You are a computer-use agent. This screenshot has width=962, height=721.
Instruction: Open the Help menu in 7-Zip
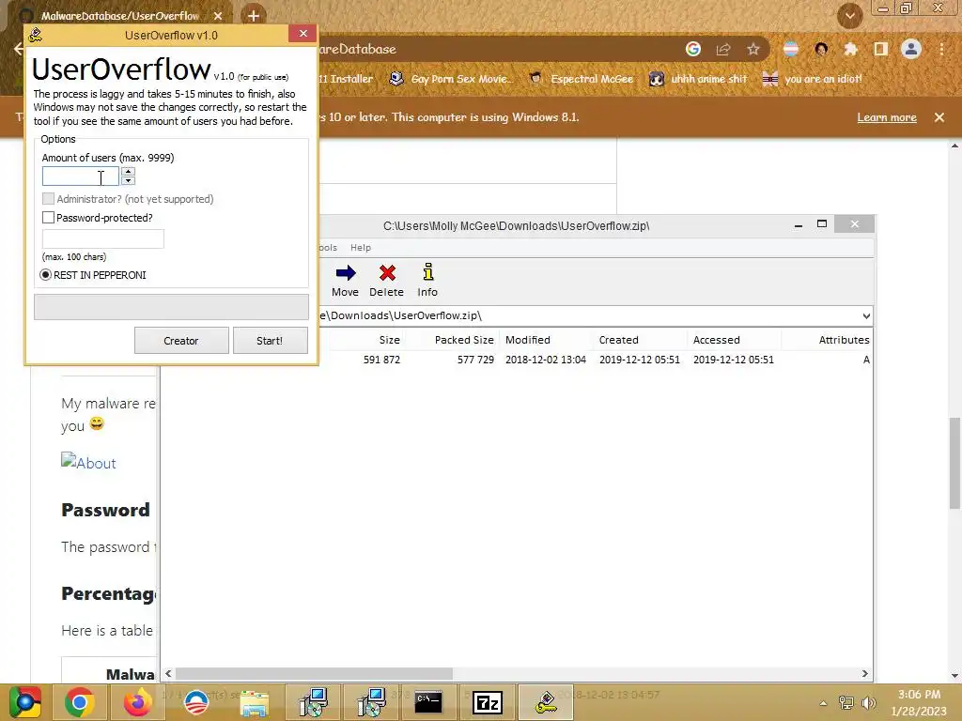(x=361, y=248)
